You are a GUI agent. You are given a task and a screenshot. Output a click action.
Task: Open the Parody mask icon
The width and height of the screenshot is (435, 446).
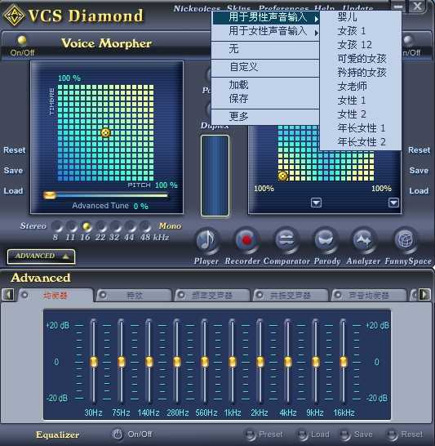click(x=326, y=241)
